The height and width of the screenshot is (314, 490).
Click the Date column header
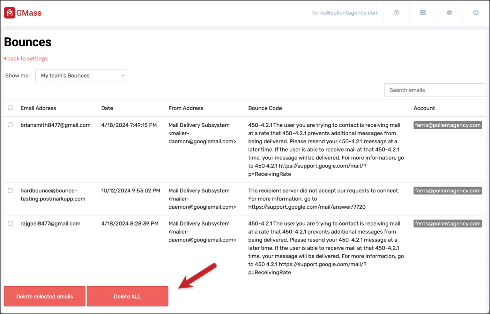tap(107, 108)
